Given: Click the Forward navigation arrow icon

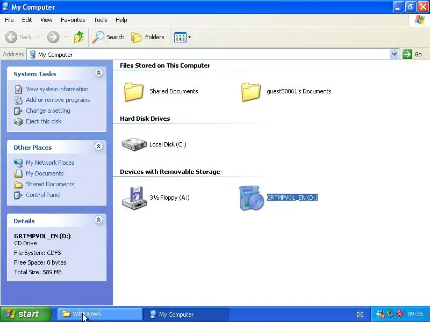Looking at the screenshot, I should [53, 37].
